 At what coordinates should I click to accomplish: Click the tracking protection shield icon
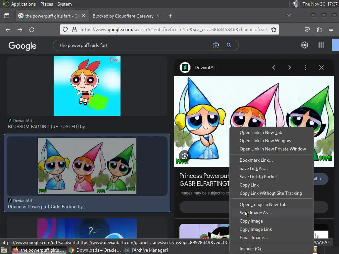pos(65,29)
